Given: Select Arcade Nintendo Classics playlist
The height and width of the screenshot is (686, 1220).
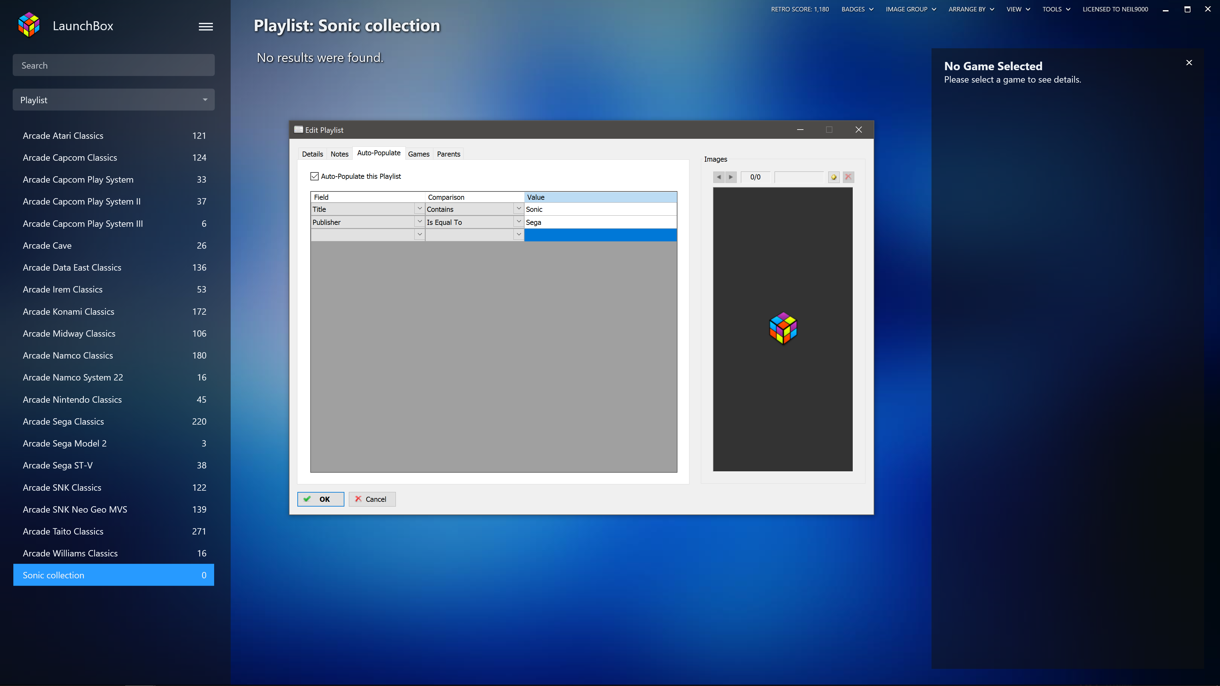Looking at the screenshot, I should coord(114,399).
